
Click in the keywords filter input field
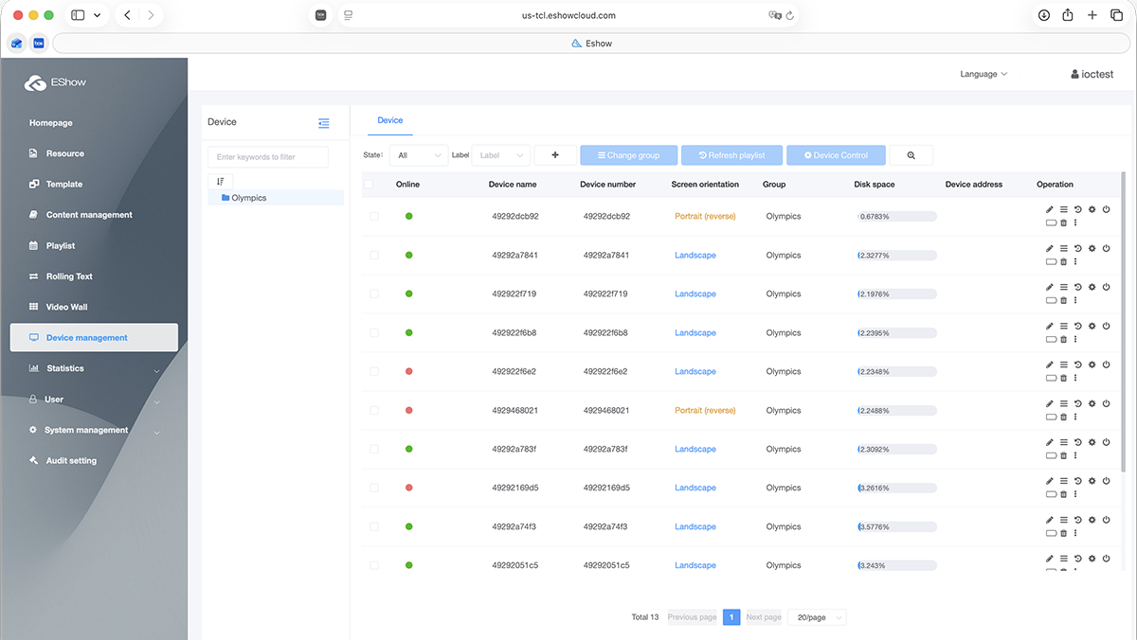coord(268,157)
